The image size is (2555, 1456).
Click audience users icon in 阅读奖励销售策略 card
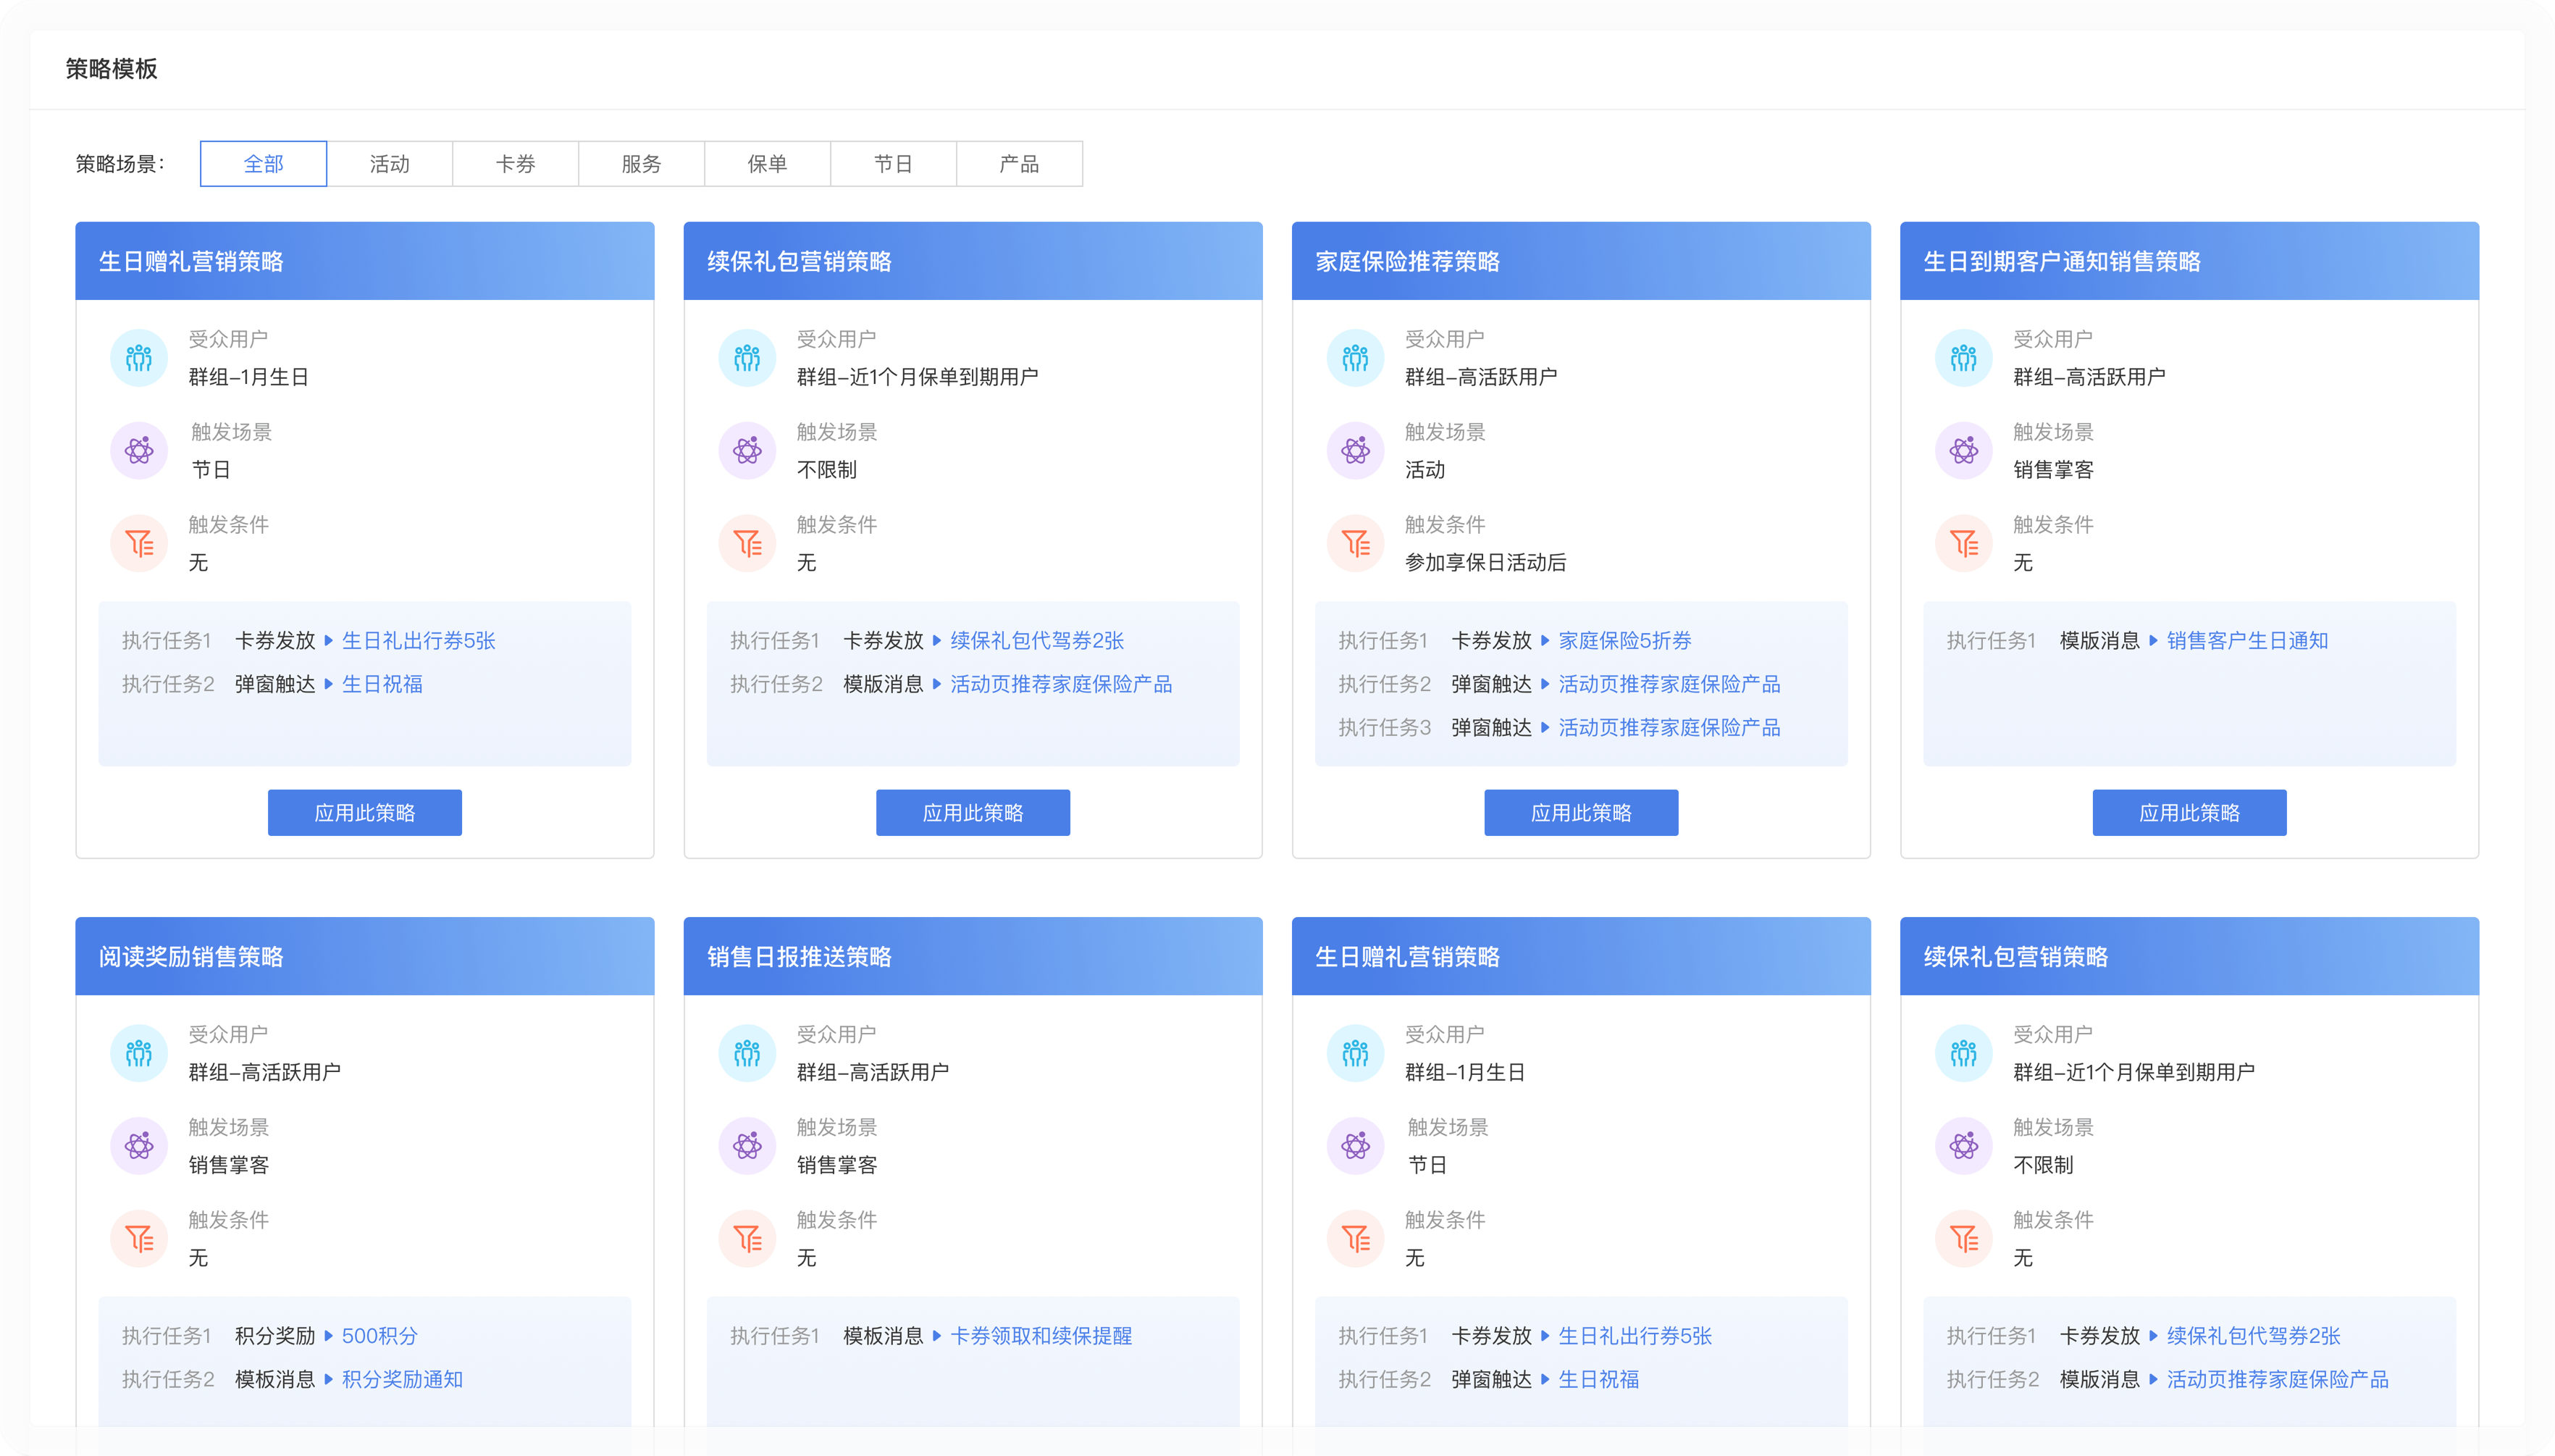pyautogui.click(x=139, y=1053)
